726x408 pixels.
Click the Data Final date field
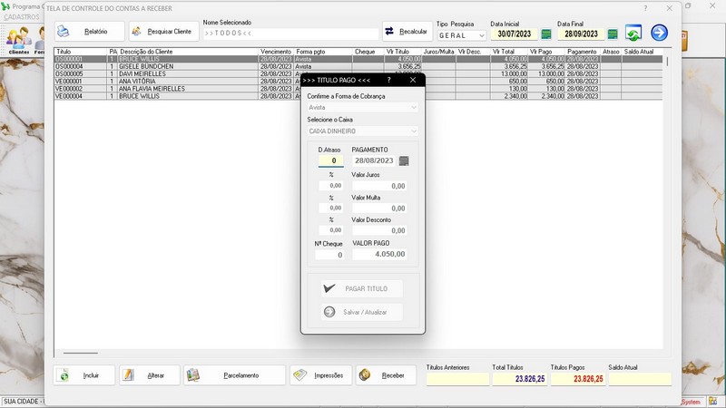581,34
